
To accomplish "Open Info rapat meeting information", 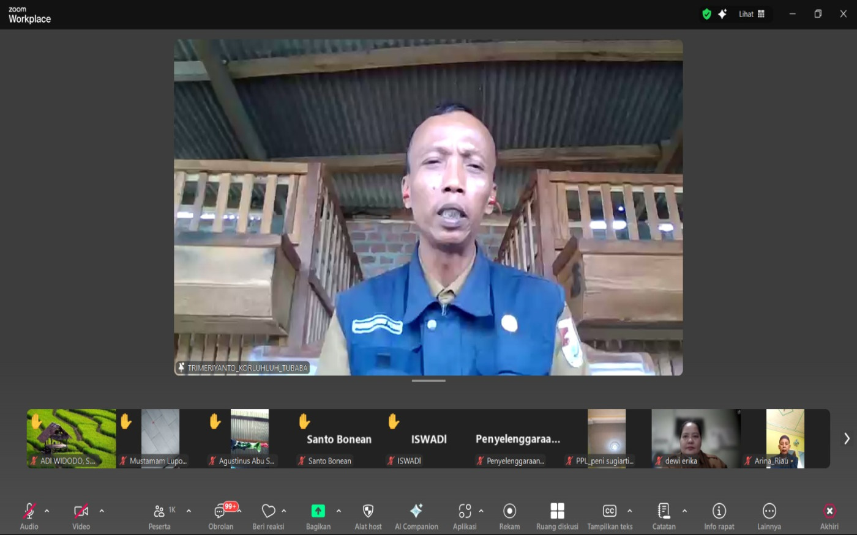I will click(x=719, y=515).
